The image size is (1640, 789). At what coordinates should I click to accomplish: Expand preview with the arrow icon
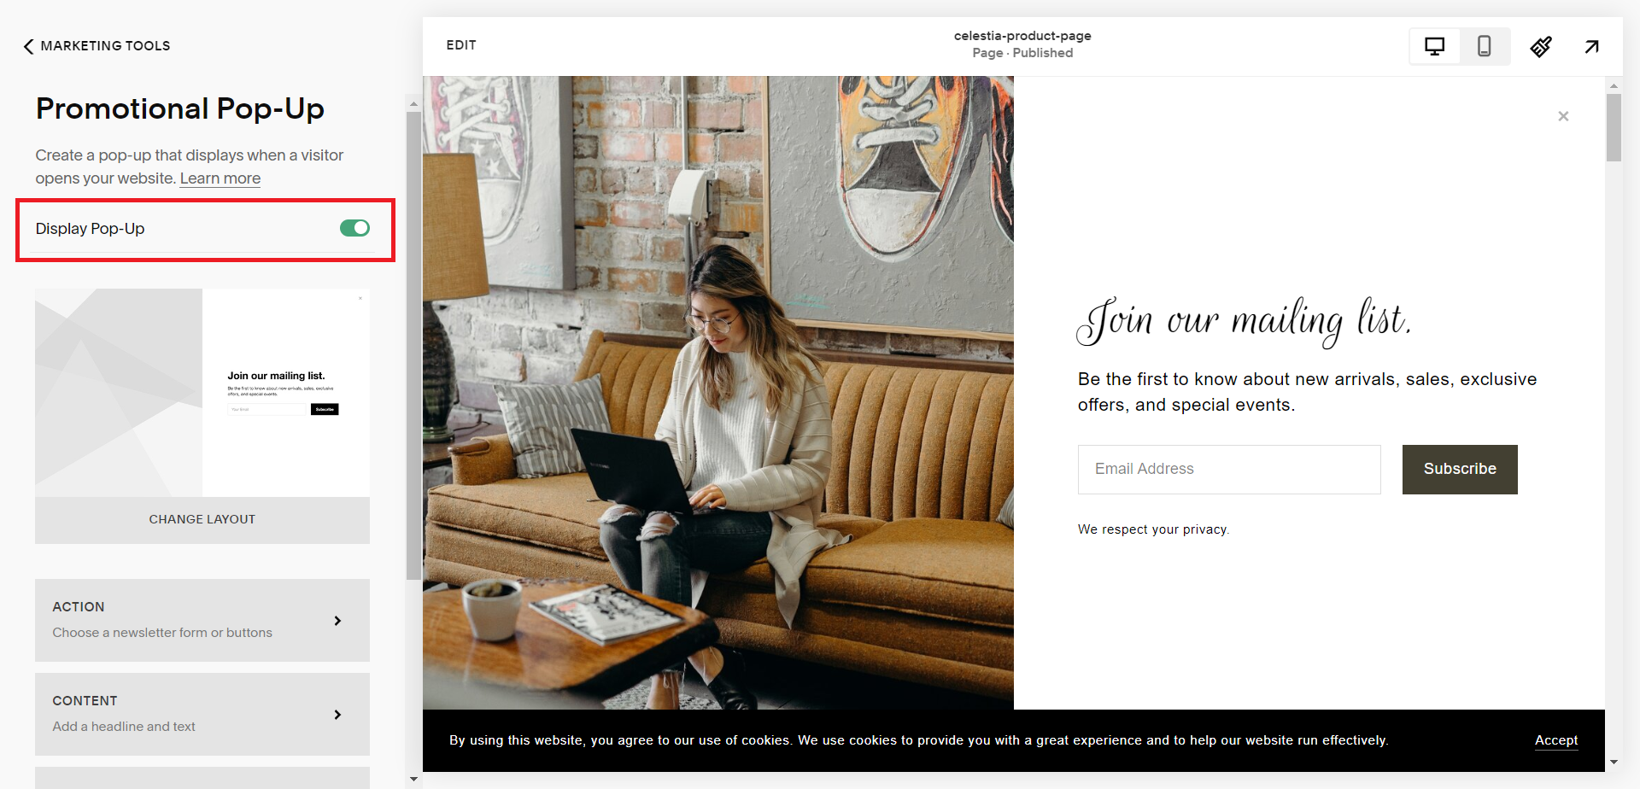(1591, 46)
